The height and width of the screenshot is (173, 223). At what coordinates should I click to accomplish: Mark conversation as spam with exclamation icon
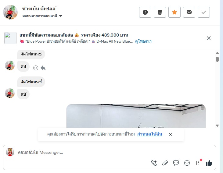coord(145,12)
